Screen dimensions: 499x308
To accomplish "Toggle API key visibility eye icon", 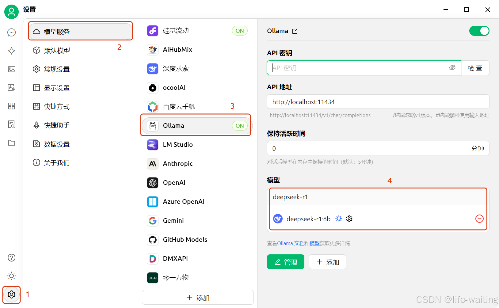I will click(x=452, y=68).
